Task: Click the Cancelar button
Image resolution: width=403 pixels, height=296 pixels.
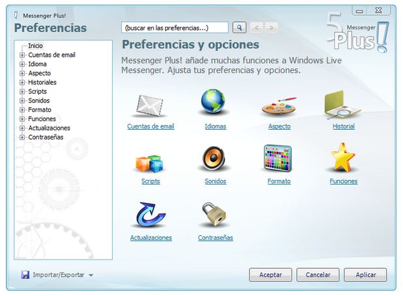Action: (318, 275)
